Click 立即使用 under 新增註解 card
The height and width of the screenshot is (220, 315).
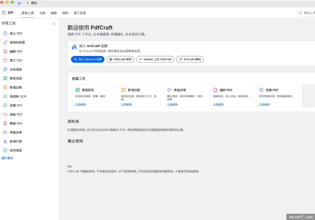click(126, 104)
